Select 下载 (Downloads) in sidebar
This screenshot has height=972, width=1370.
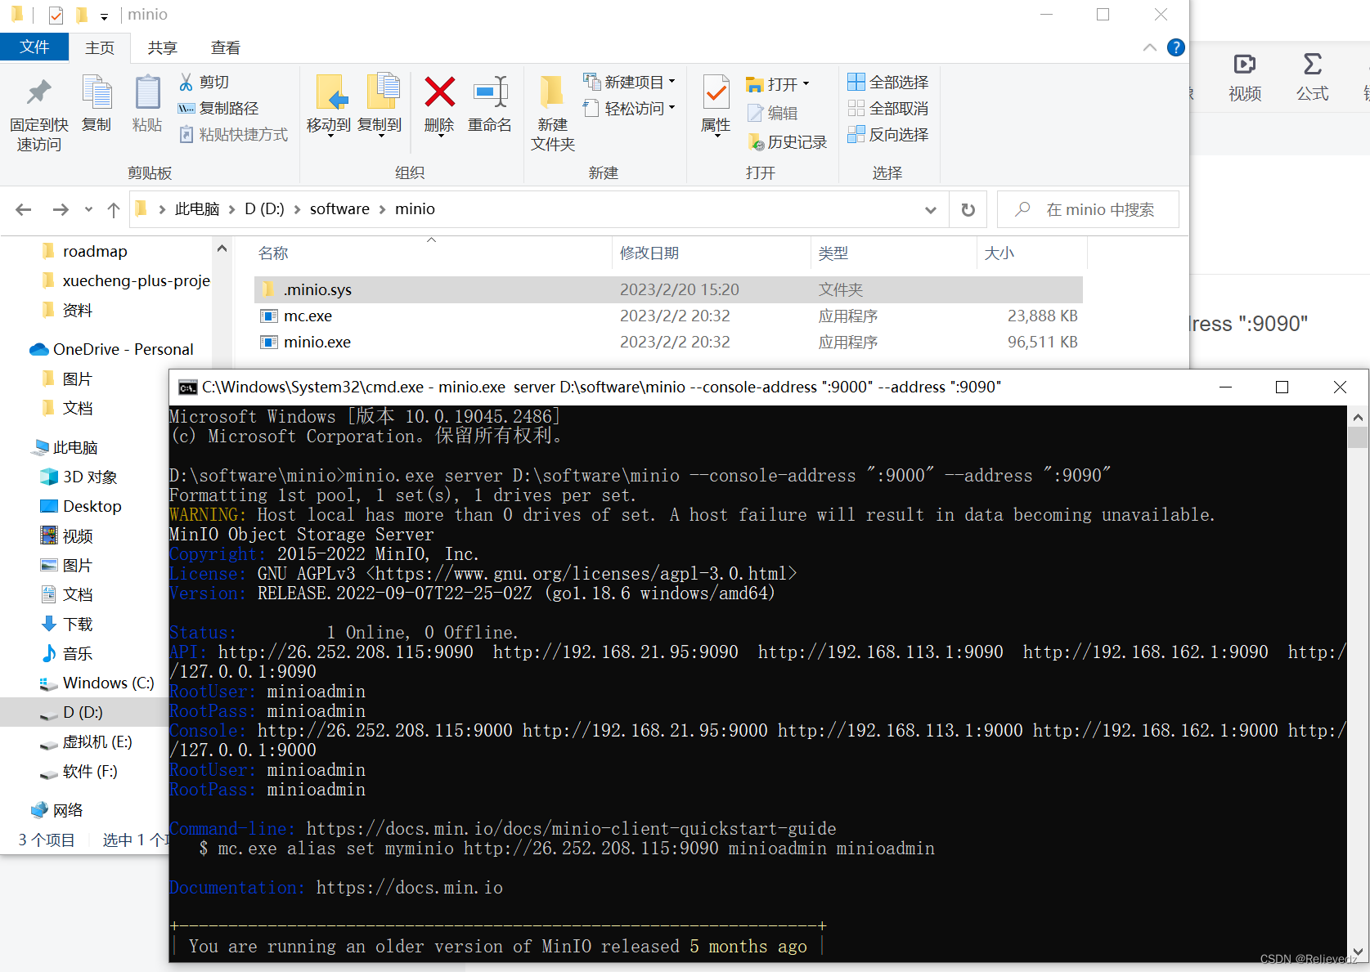click(x=67, y=624)
